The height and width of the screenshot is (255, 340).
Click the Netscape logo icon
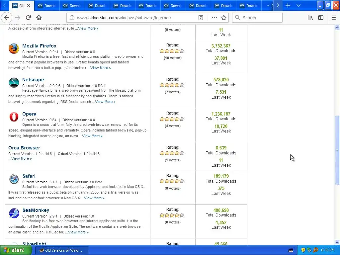[14, 82]
